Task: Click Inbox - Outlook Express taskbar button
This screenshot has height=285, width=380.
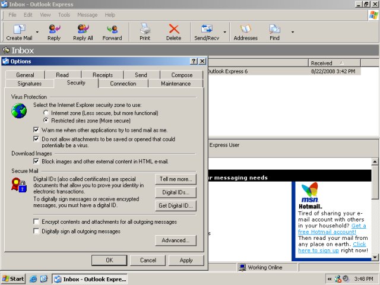Action: (90, 279)
